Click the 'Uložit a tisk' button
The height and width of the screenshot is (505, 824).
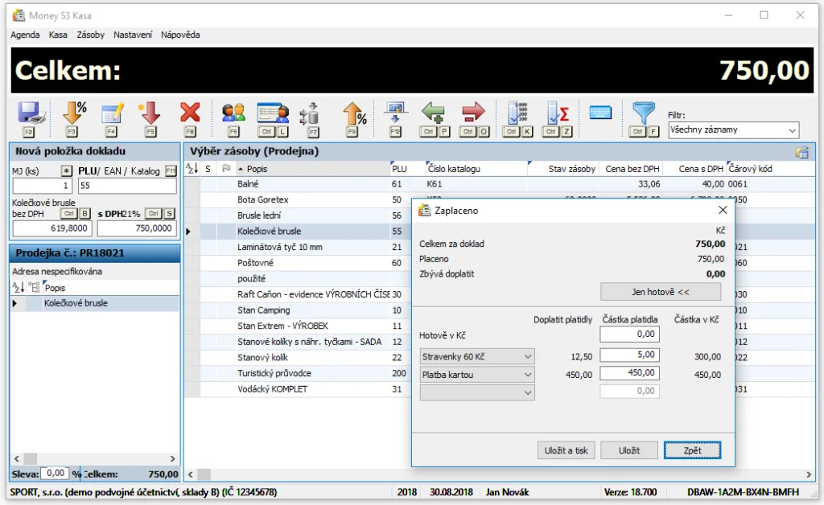tap(566, 450)
